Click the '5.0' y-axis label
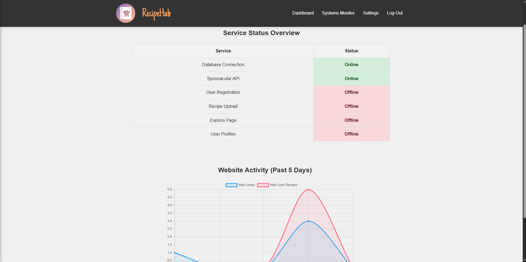Image resolution: width=526 pixels, height=262 pixels. click(x=170, y=189)
